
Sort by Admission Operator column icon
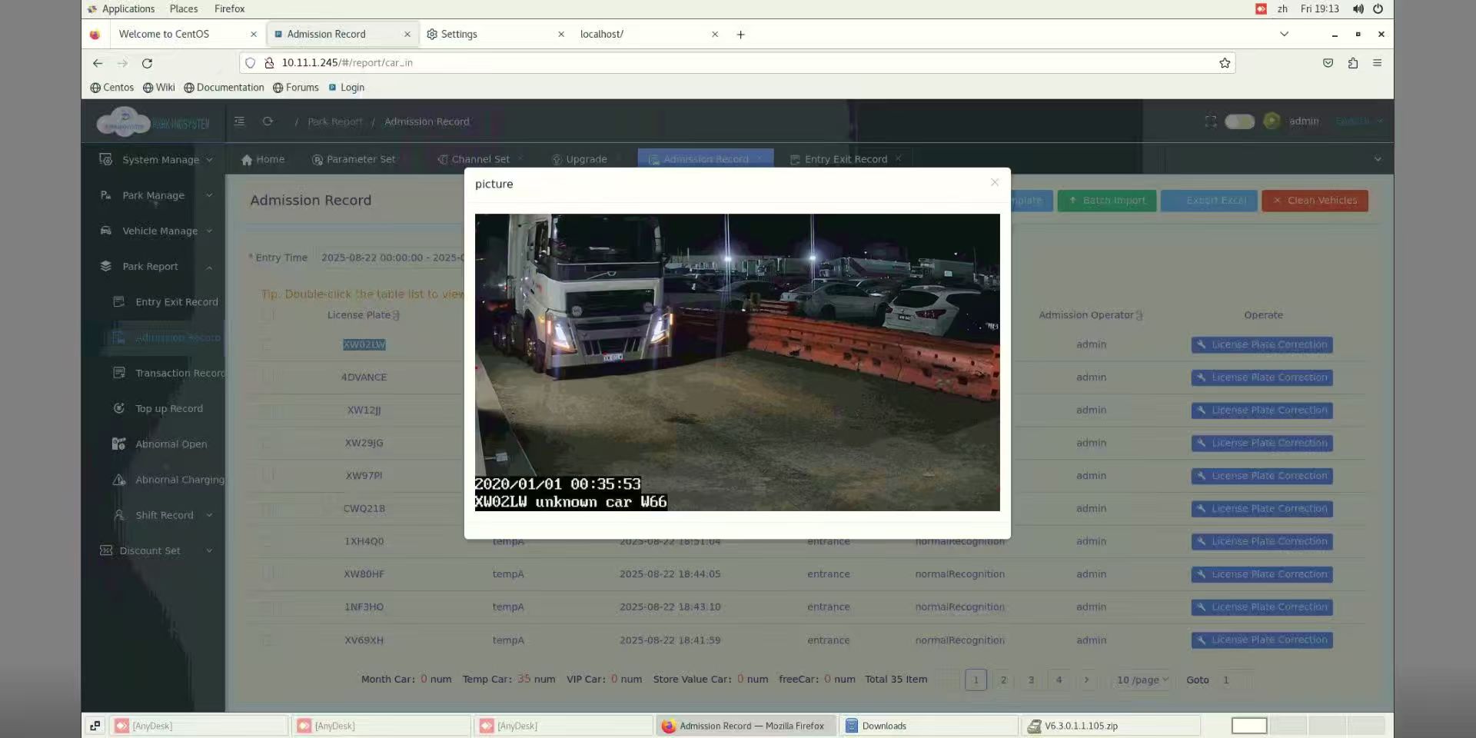1139,315
